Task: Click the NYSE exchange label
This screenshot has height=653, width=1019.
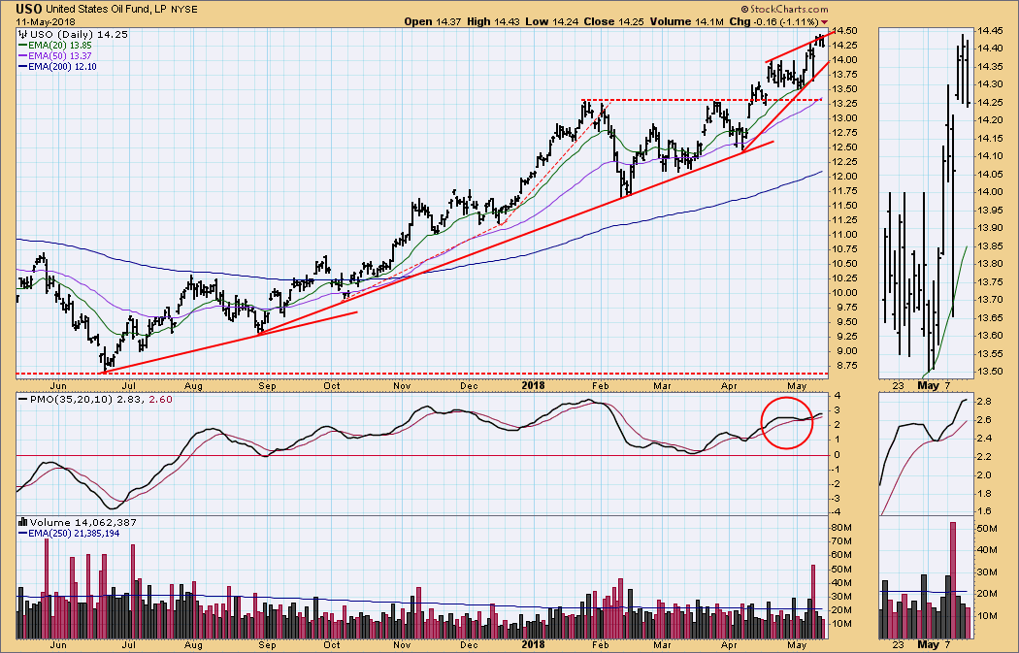Action: [x=184, y=10]
